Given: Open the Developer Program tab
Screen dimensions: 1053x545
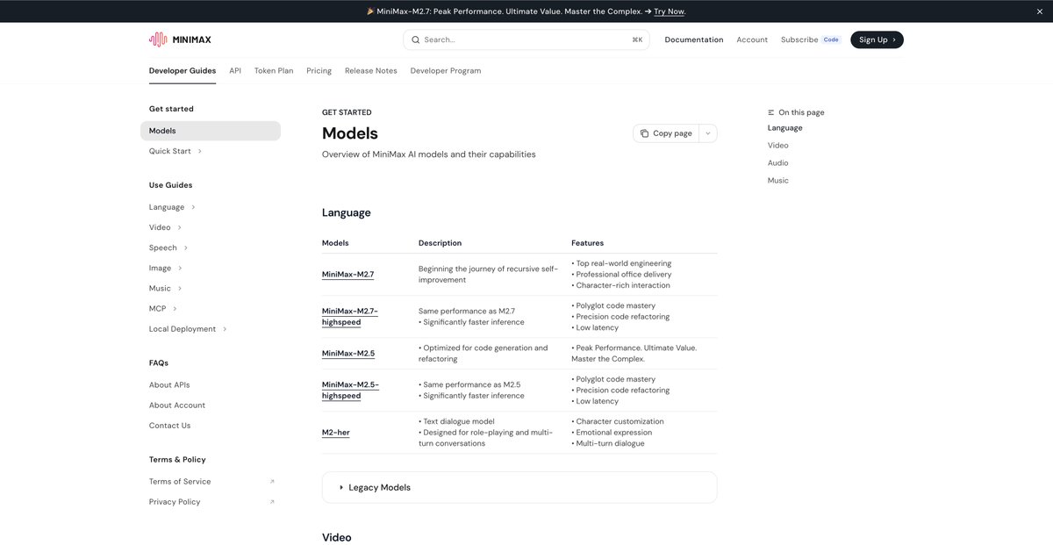Looking at the screenshot, I should pyautogui.click(x=446, y=70).
